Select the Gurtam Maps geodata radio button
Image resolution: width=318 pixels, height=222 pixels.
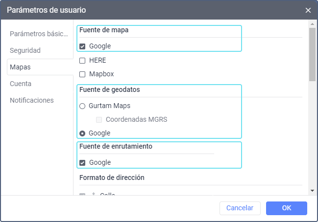pos(82,106)
